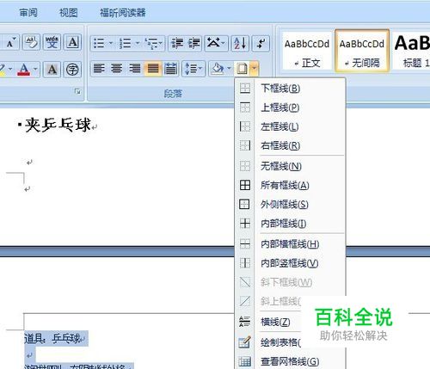Choose 左框线(L) from border menu

coord(290,126)
